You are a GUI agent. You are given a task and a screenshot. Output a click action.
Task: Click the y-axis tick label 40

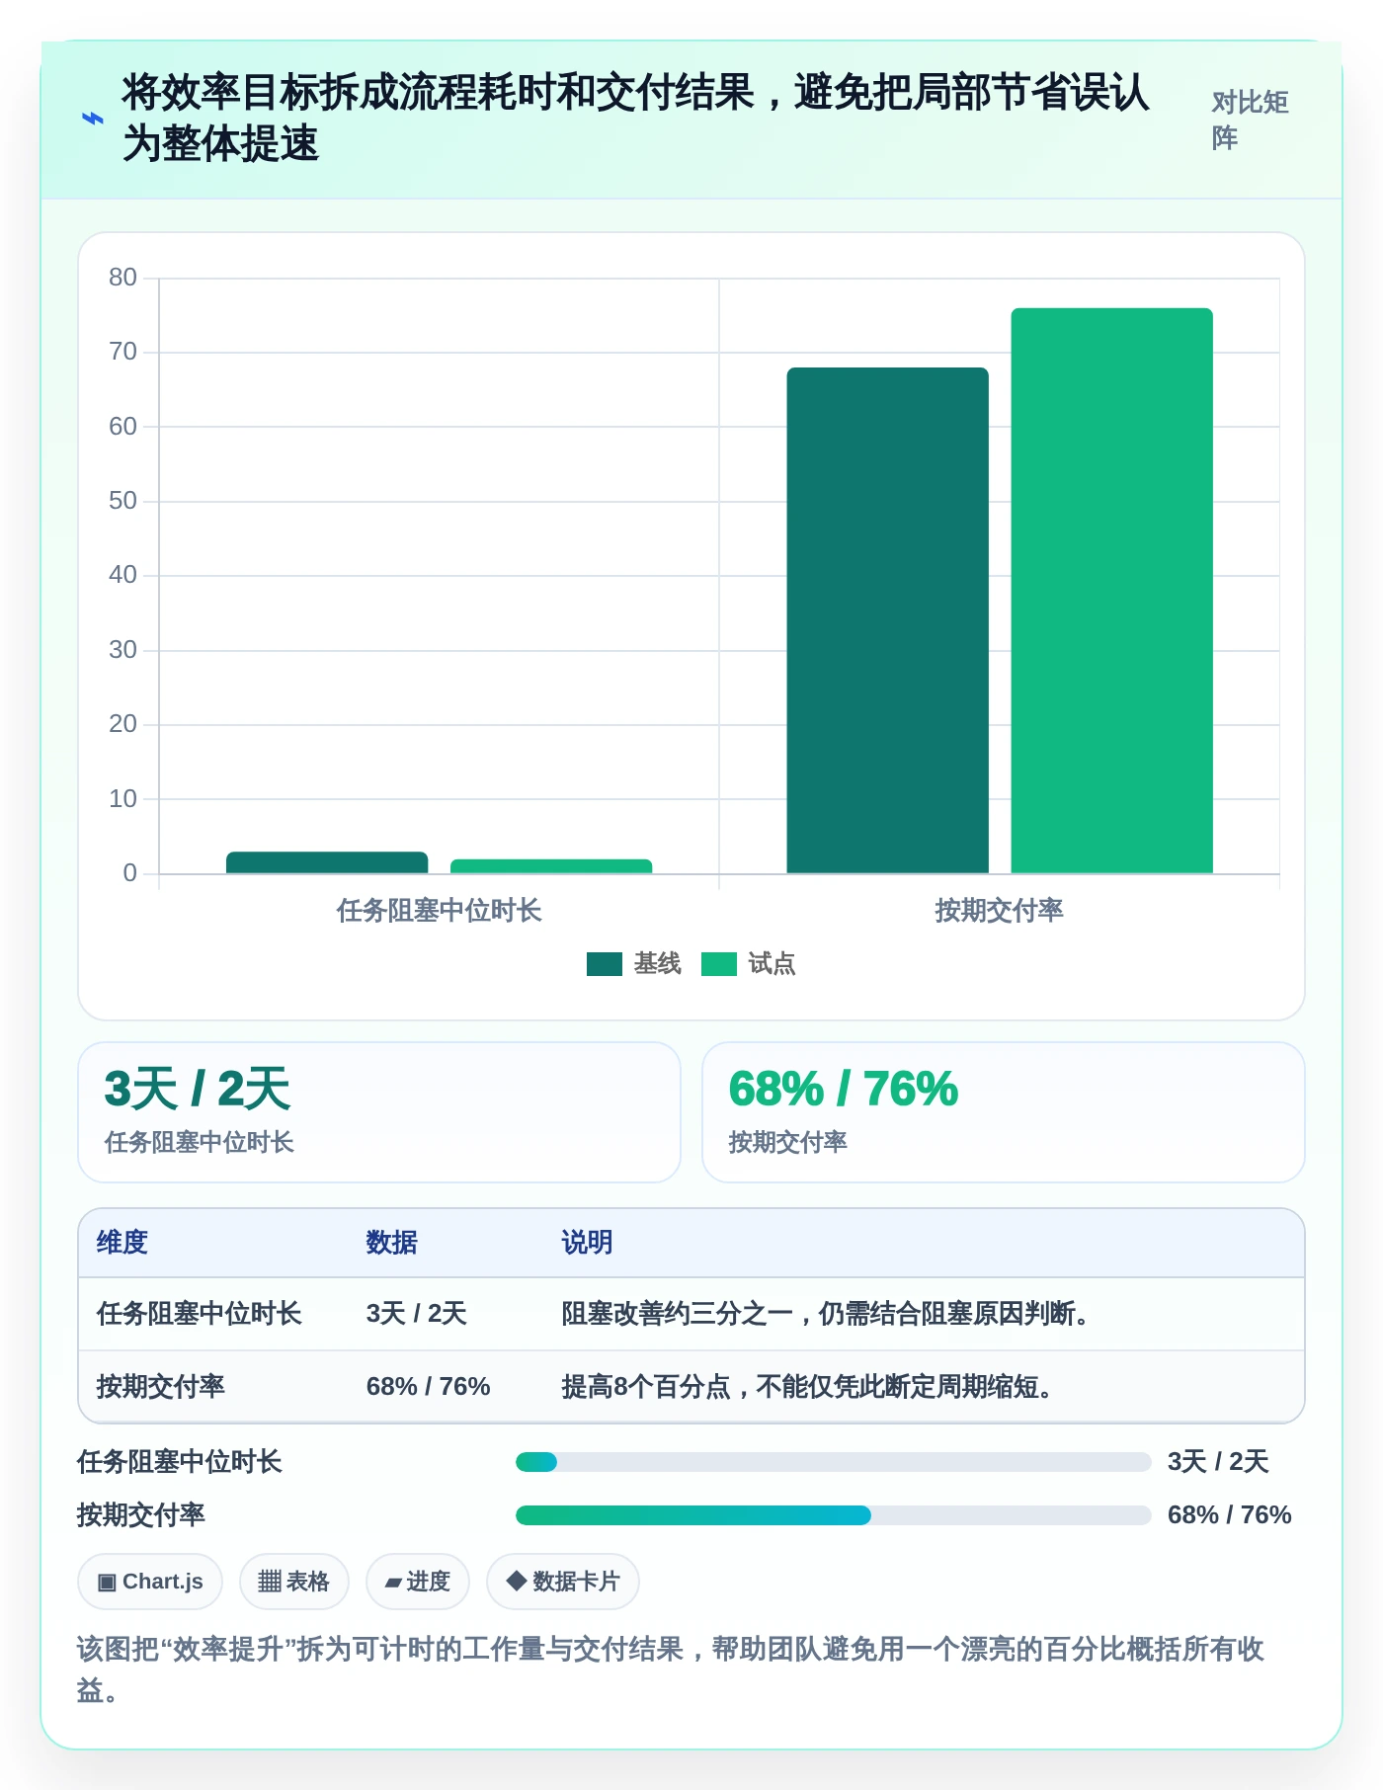click(122, 575)
